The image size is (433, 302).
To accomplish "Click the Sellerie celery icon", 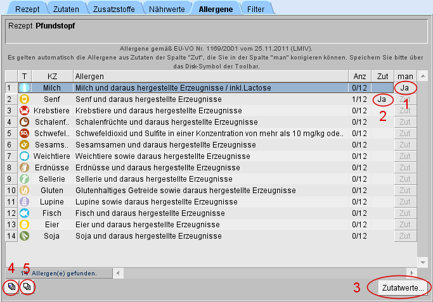I will (24, 179).
